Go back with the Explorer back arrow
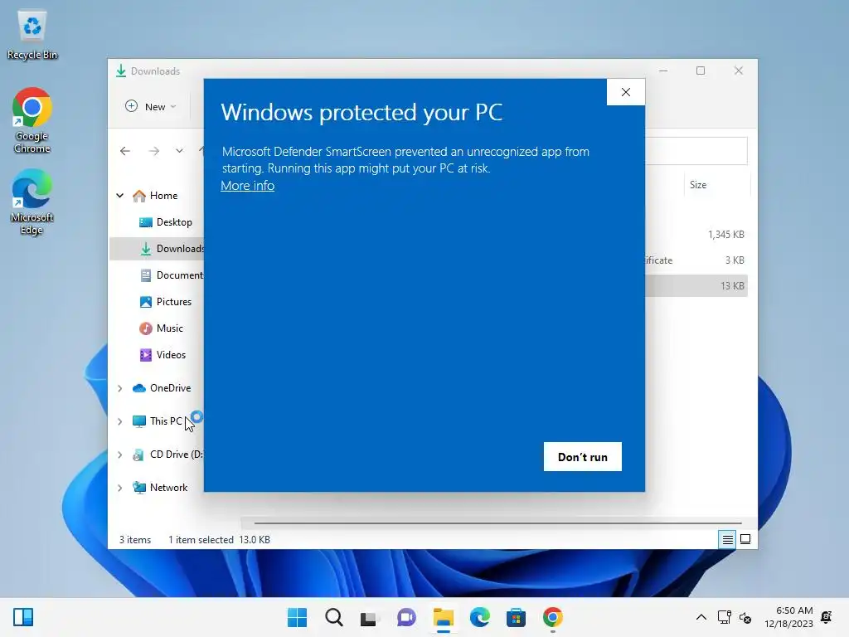This screenshot has height=637, width=849. (125, 151)
